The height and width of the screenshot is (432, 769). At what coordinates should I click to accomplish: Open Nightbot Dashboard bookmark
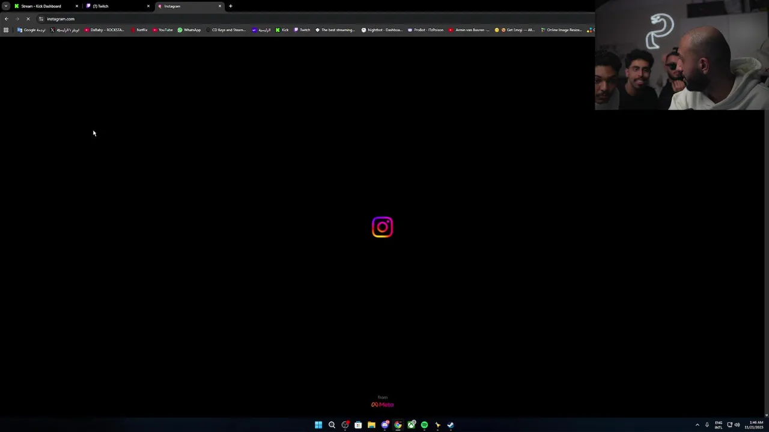(x=382, y=30)
